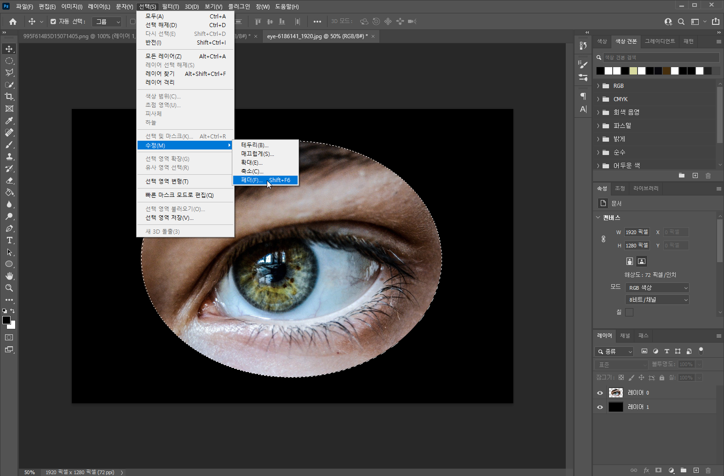Image resolution: width=724 pixels, height=476 pixels.
Task: Switch to the 채널 tab
Action: coord(625,336)
